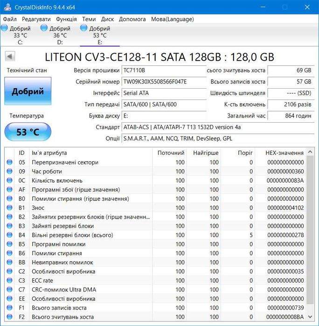Click status orb for attribute F2
The image size is (319, 326).
[10, 317]
